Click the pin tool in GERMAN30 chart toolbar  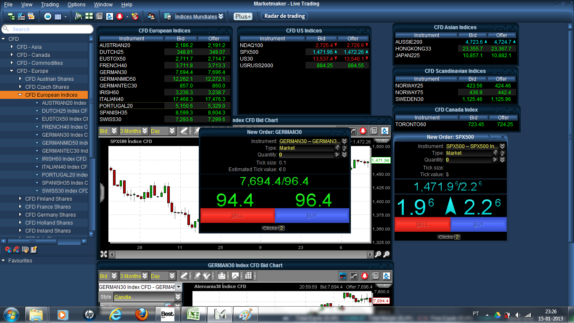pos(197,276)
